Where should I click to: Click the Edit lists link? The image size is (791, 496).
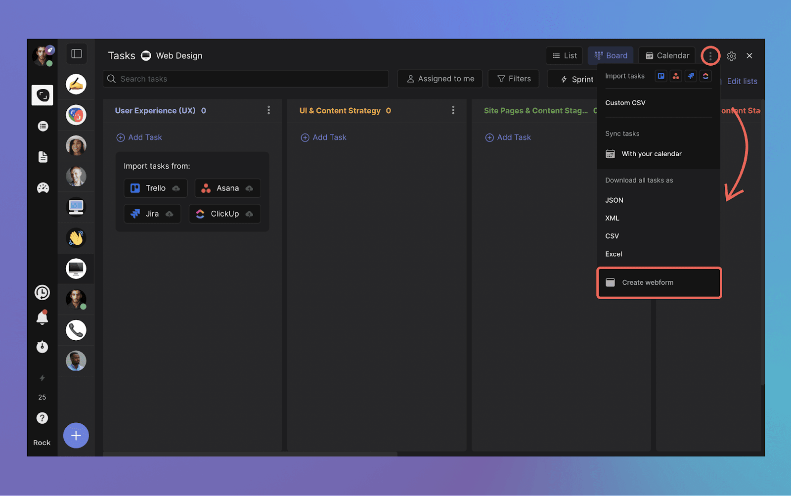tap(742, 81)
